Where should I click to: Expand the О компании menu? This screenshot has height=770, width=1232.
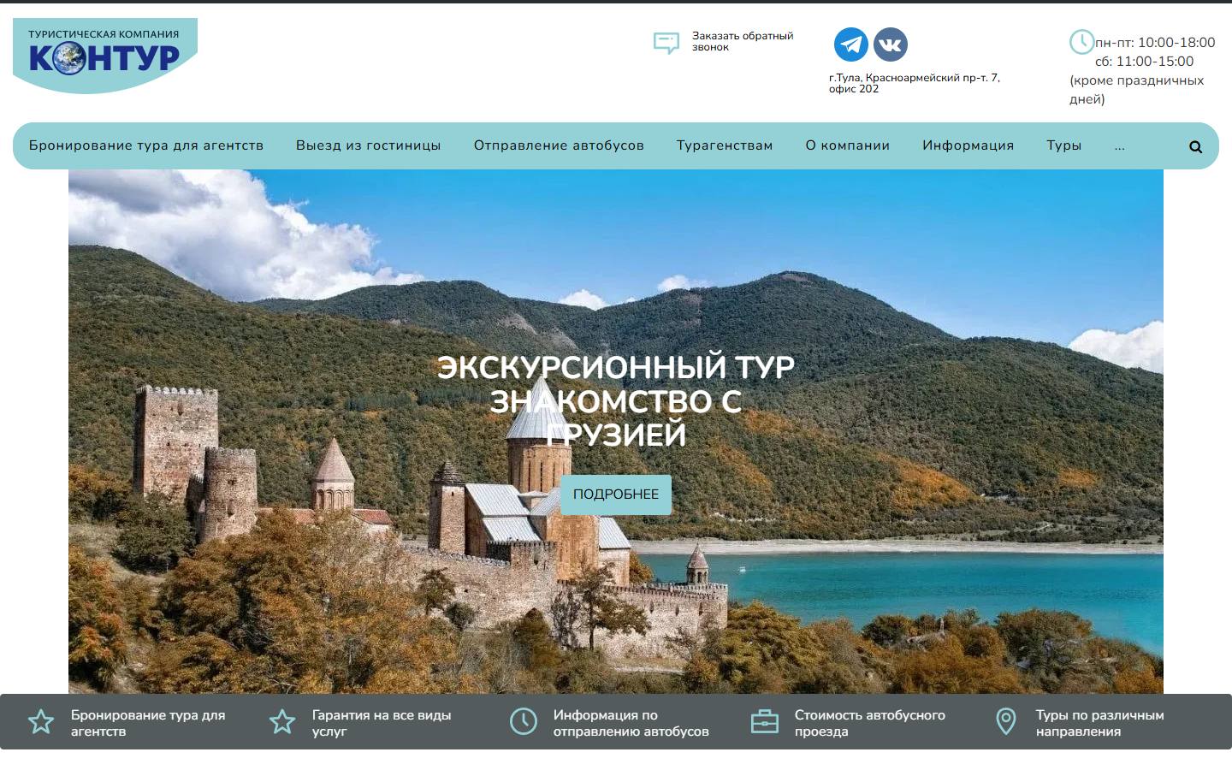848,145
